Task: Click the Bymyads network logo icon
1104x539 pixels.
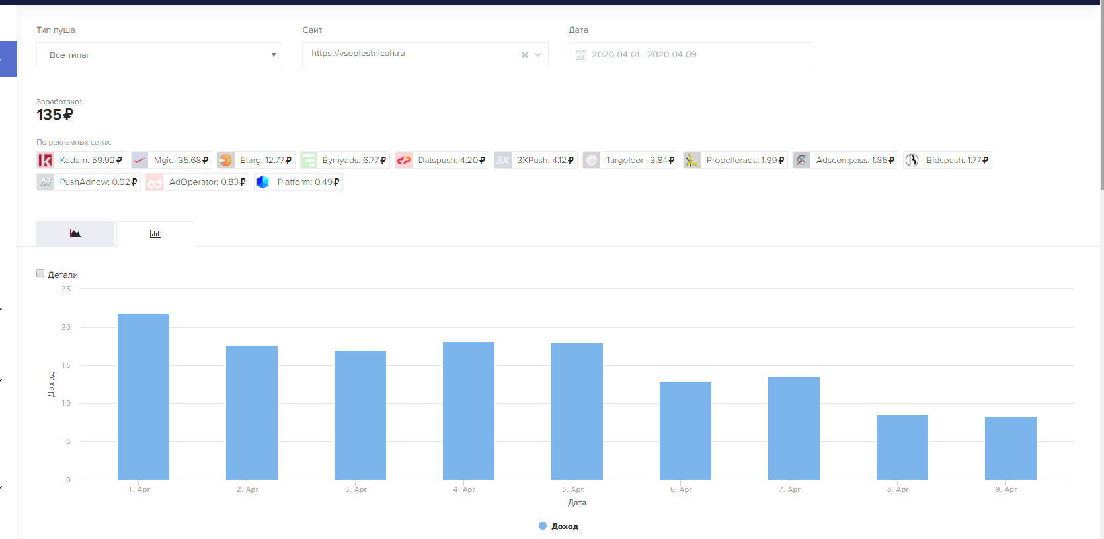Action: click(308, 161)
